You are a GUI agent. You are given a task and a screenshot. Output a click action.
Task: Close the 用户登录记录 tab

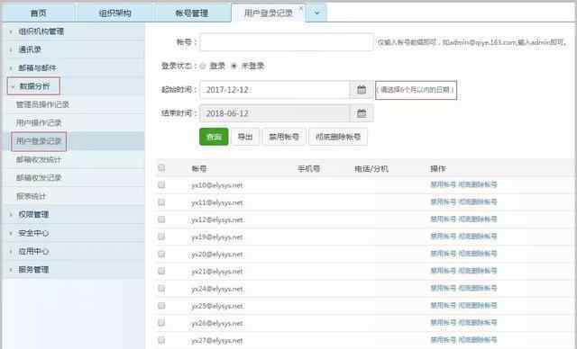[x=300, y=8]
